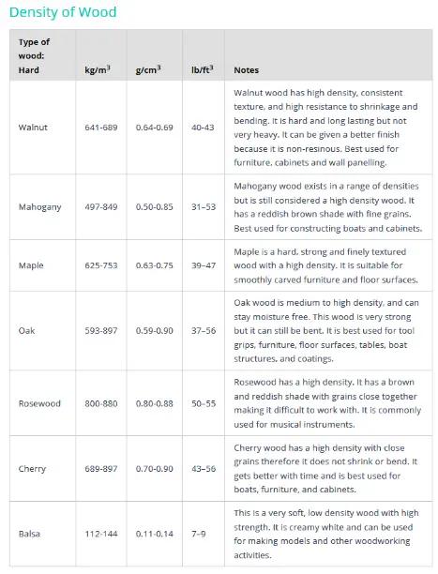This screenshot has width=438, height=574.
Task: Click Oak's 593-897 density value
Action: [101, 330]
